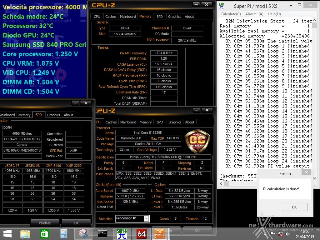Select Caches tab in CPU-Z Processor window
The image size is (320, 240).
coord(111,122)
